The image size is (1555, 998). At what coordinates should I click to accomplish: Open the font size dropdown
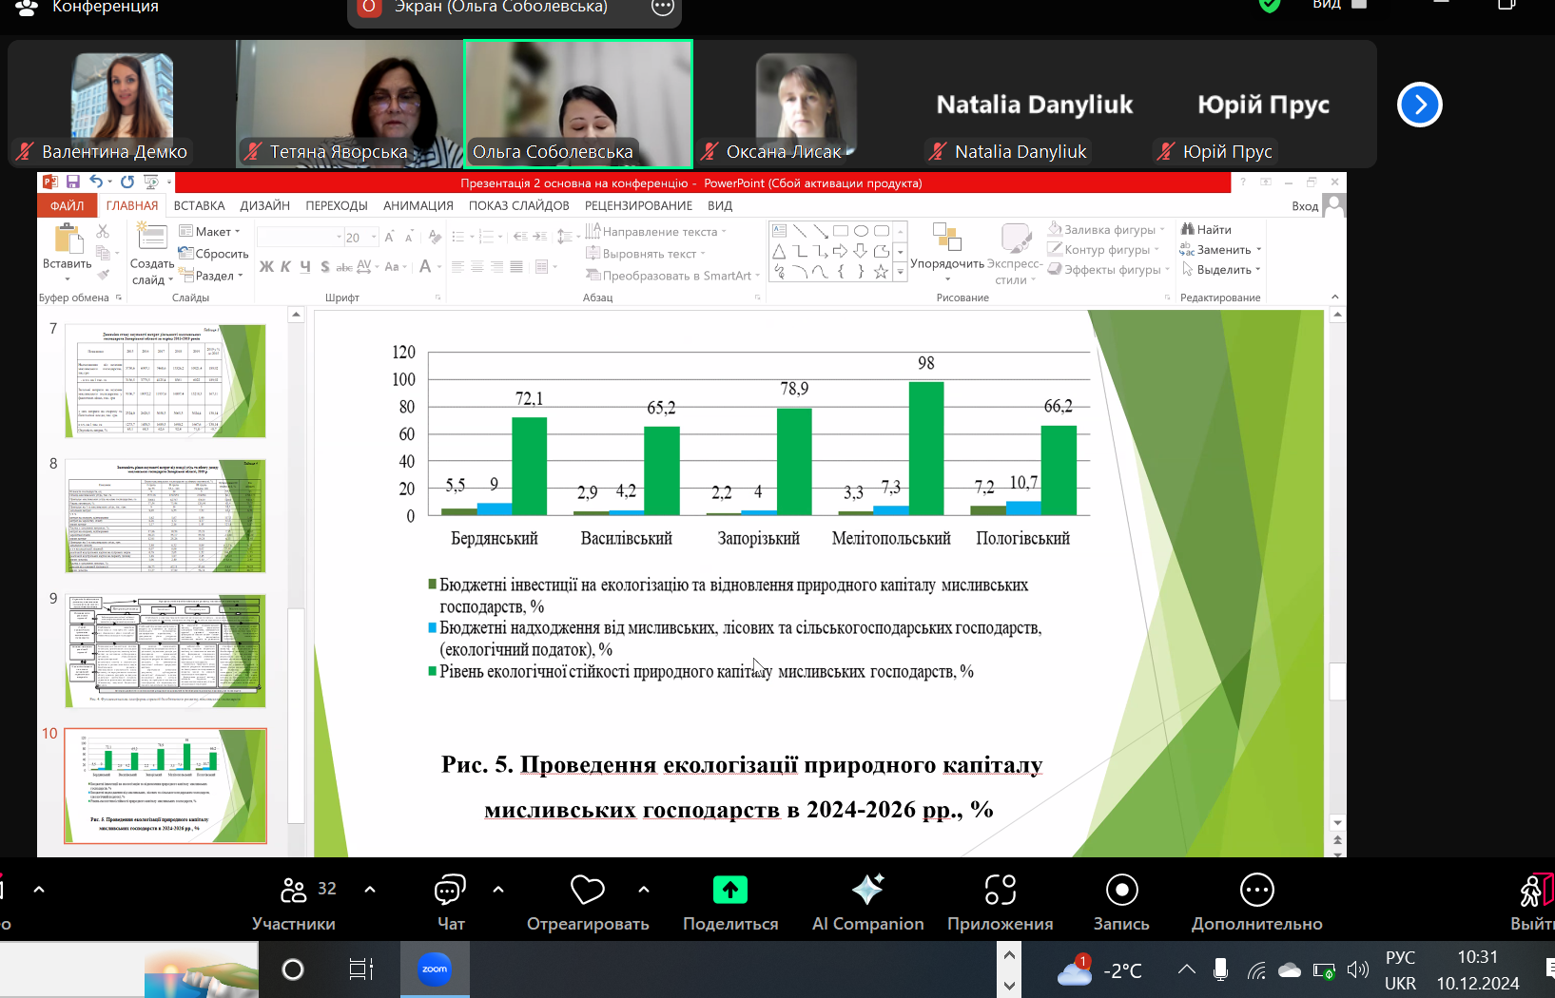374,237
